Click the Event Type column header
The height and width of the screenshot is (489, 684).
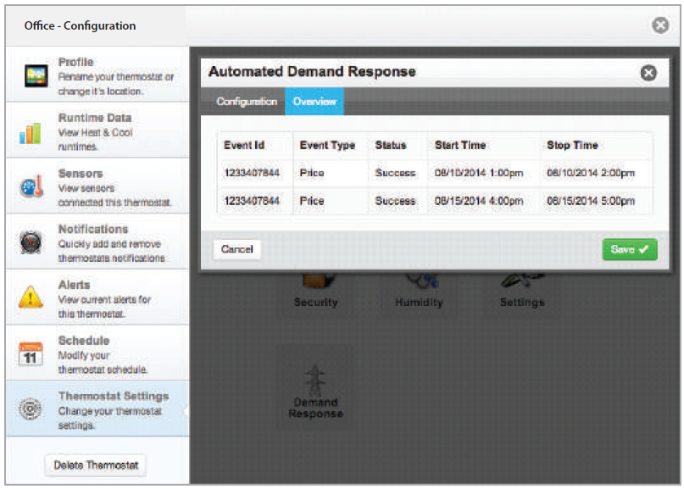click(327, 145)
